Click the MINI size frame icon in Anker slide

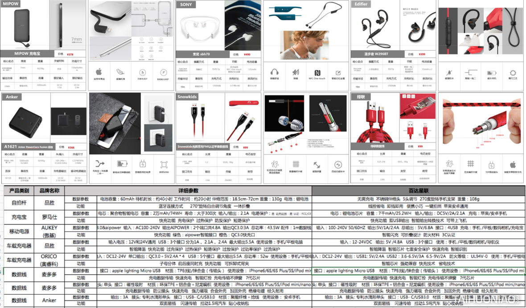tap(164, 165)
